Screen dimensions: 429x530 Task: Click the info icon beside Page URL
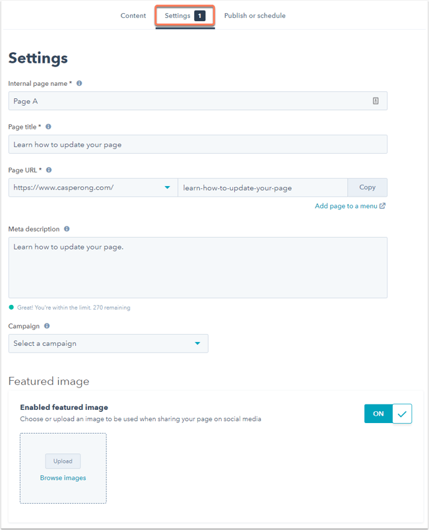point(49,170)
